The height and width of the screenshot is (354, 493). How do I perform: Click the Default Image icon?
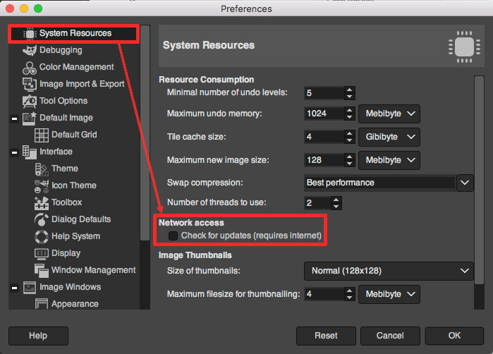pos(30,118)
